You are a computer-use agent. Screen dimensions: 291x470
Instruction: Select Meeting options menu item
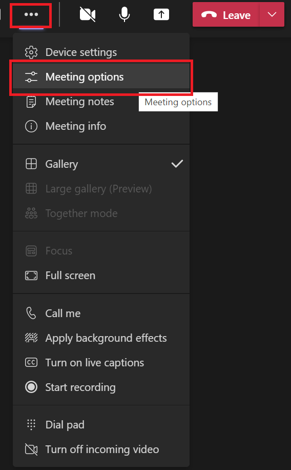click(101, 77)
